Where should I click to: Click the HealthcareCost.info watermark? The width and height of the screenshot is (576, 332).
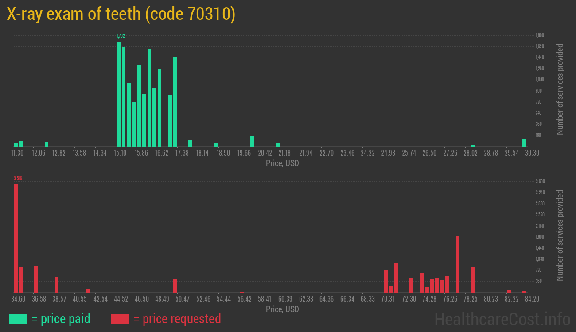(x=502, y=319)
